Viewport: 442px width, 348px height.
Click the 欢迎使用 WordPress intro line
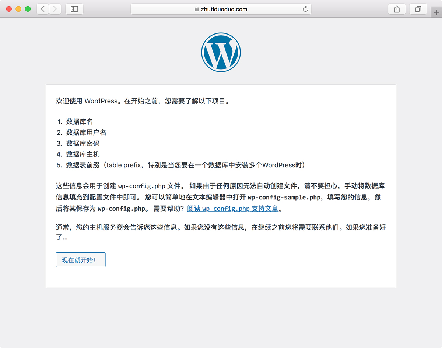pyautogui.click(x=143, y=101)
